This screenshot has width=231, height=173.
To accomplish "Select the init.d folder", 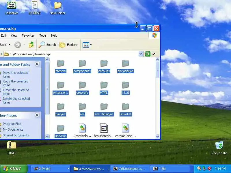I will (126, 88).
